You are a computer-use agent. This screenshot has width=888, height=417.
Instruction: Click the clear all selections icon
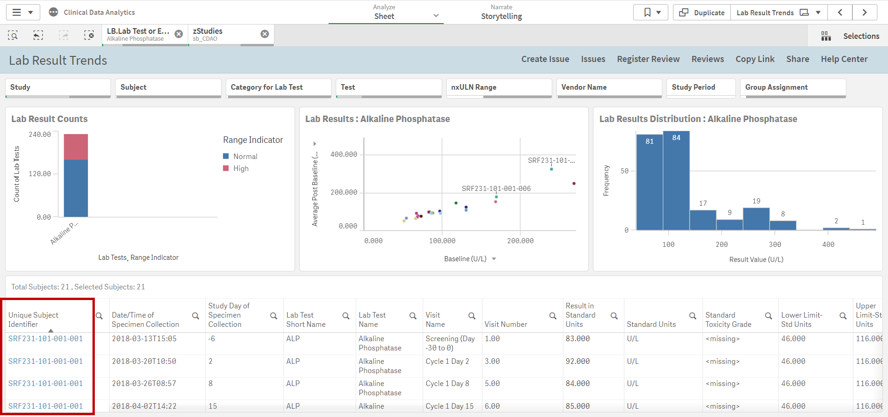89,35
